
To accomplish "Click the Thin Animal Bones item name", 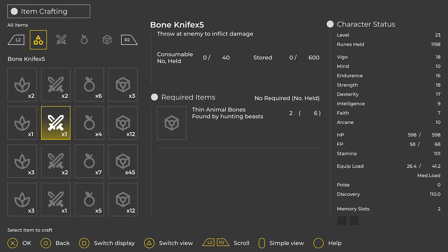I will [x=219, y=109].
